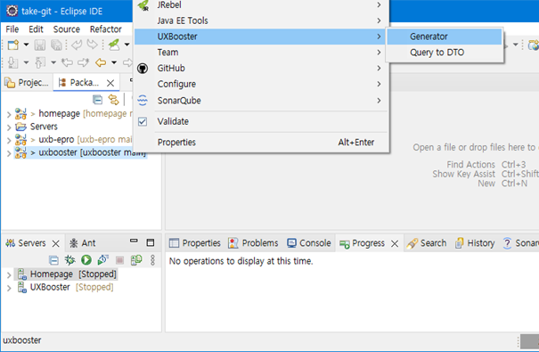Expand the Homepage [Stopped] server entry
Image resolution: width=539 pixels, height=352 pixels.
click(x=9, y=274)
